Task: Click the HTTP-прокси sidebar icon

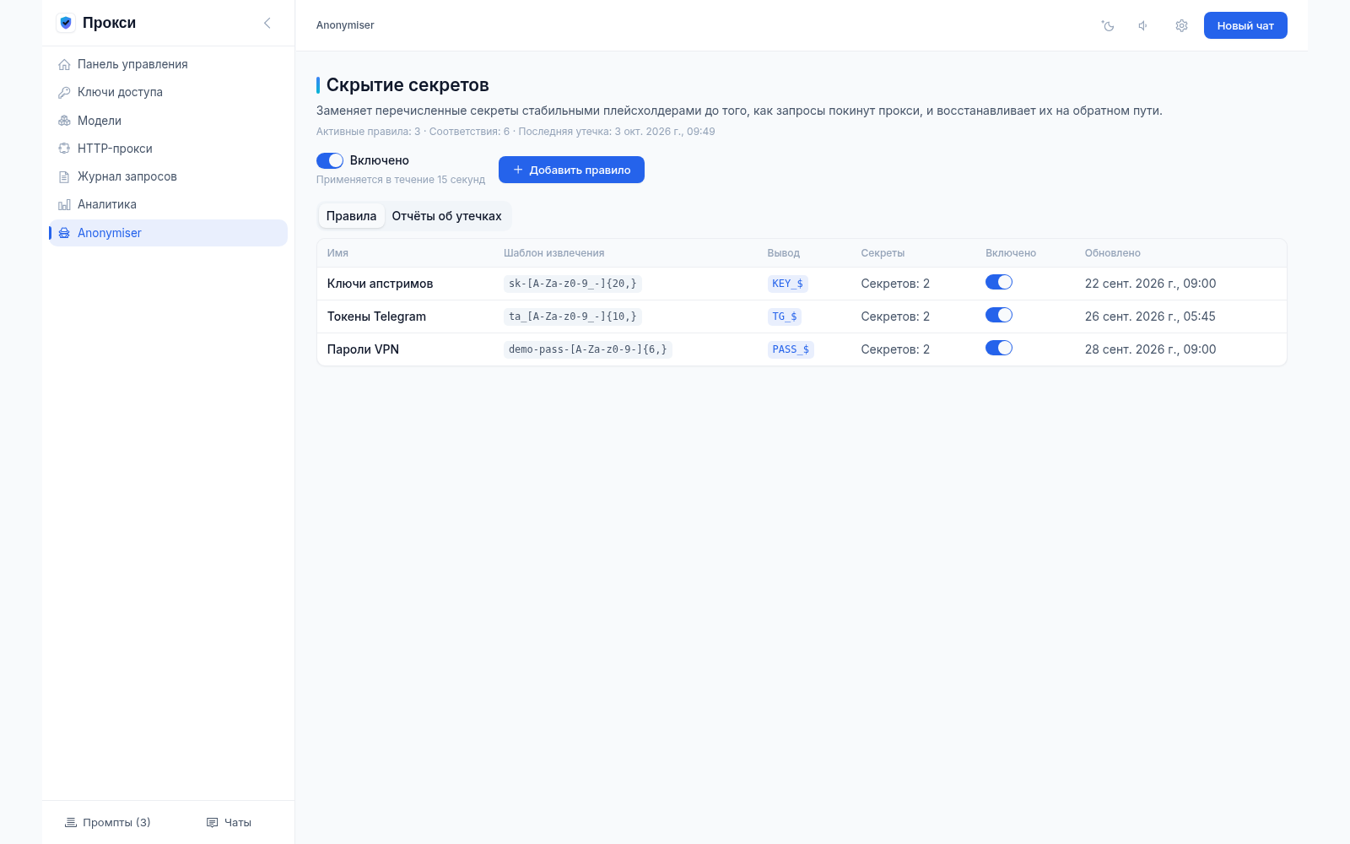Action: (64, 149)
